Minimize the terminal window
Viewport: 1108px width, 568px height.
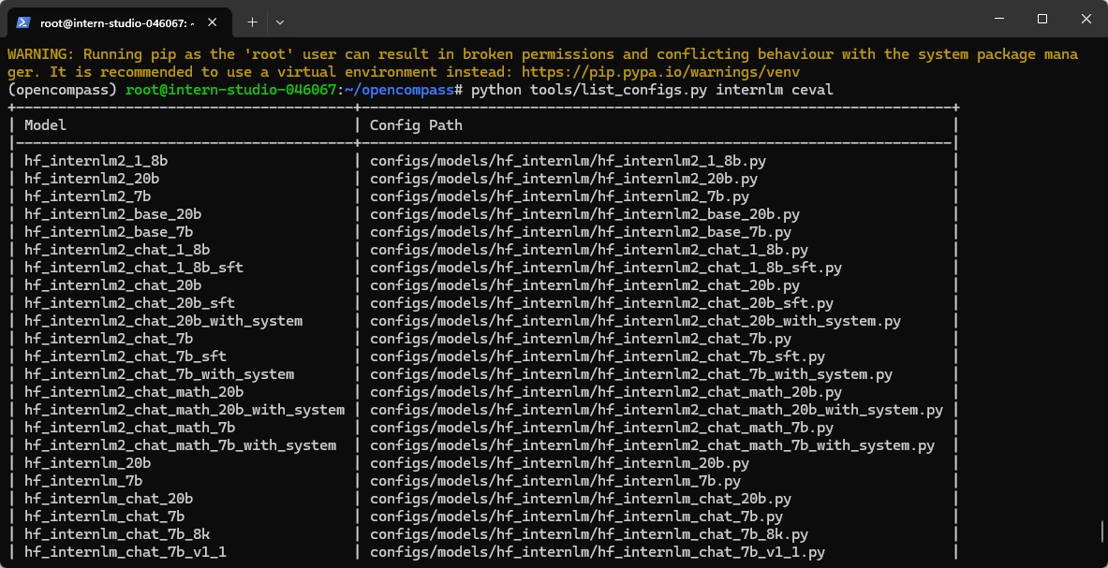coord(997,19)
